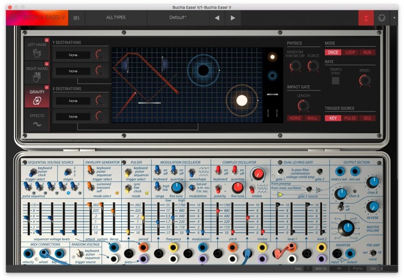Flip modulation oscillator waveshape switch

(192, 173)
